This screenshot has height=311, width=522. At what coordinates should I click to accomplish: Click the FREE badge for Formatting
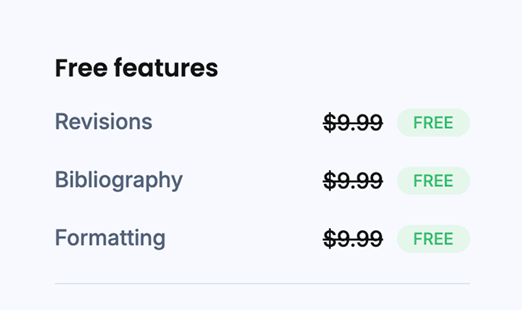click(433, 239)
